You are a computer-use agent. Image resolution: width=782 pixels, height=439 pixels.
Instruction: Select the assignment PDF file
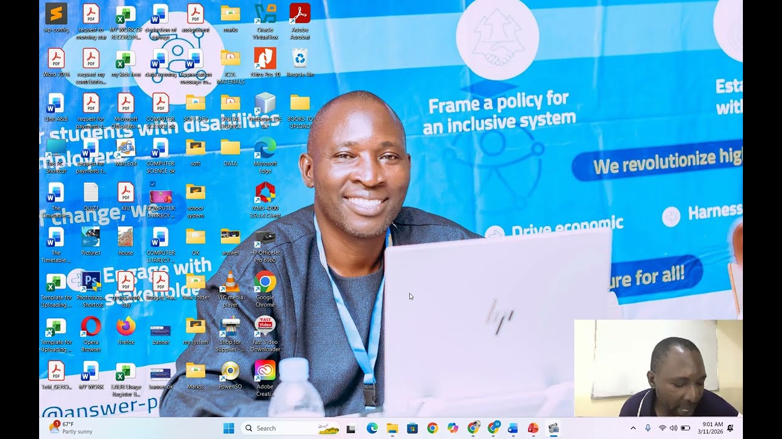(195, 18)
